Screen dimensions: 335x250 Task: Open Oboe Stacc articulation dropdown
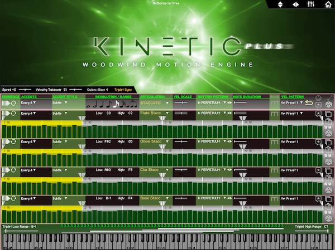pos(154,141)
